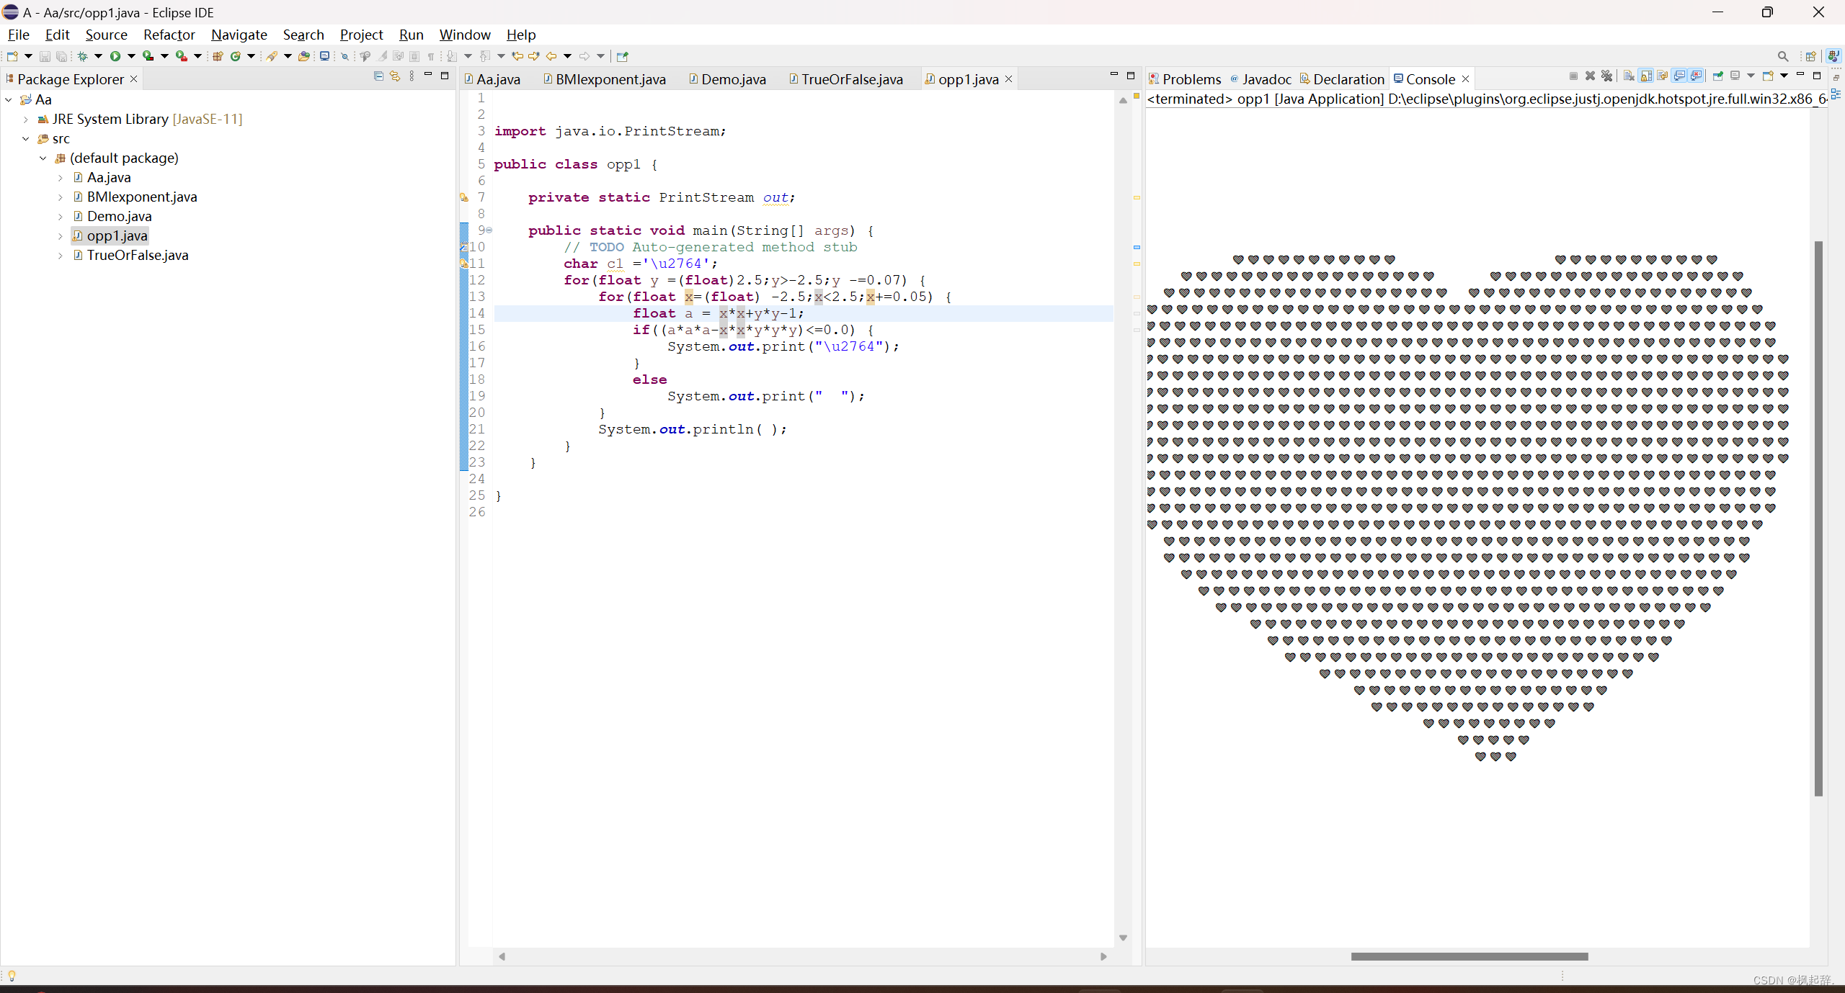
Task: Expand the JRE System Library node
Action: (26, 120)
